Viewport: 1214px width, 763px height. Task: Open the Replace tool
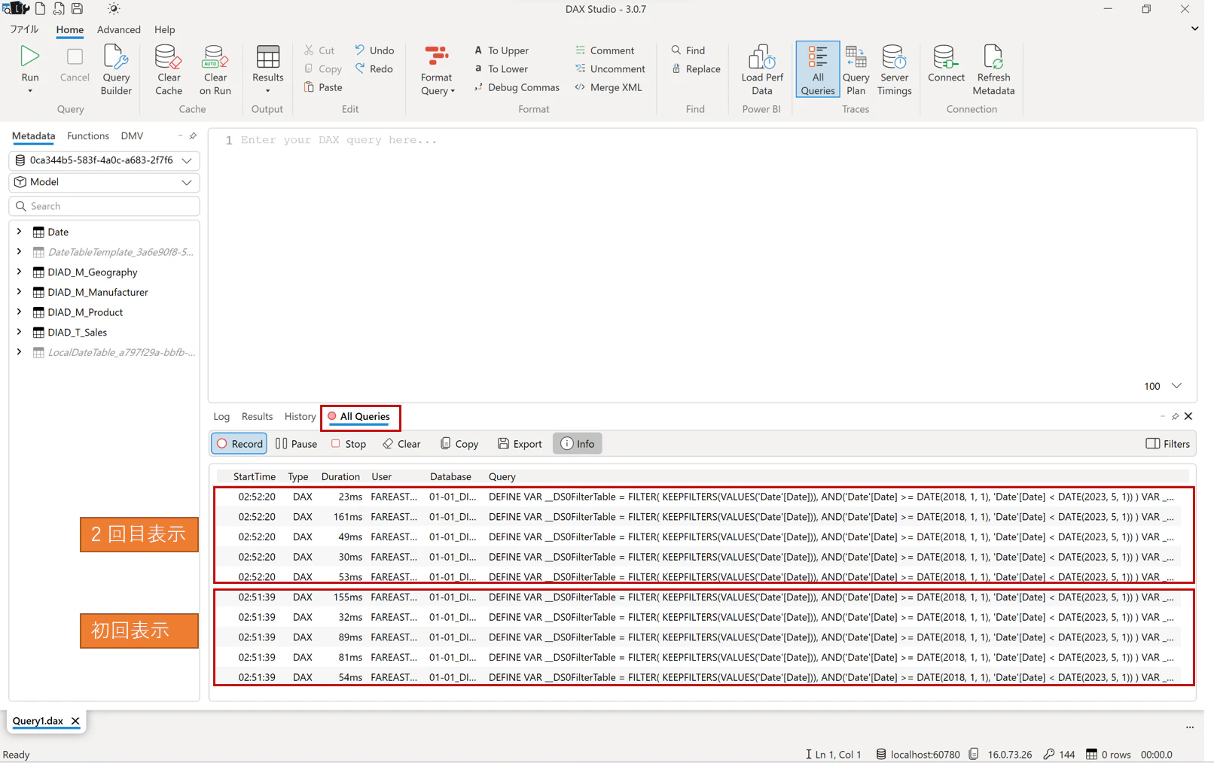coord(696,69)
